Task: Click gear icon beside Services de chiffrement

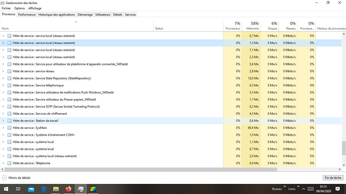Action: click(9, 114)
